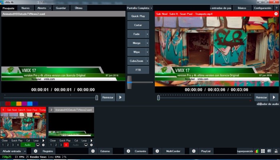Click input 1 graffiti video thumbnail
Screen dimensions: 280x160
[23, 125]
